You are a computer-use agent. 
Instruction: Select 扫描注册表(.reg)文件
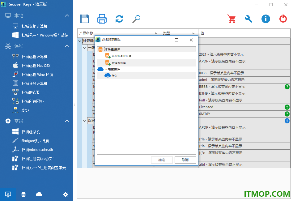[39, 159]
